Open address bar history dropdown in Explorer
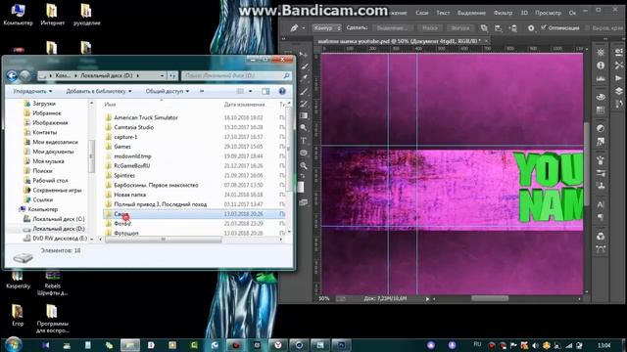Viewport: 627px width, 352px height. pos(162,75)
